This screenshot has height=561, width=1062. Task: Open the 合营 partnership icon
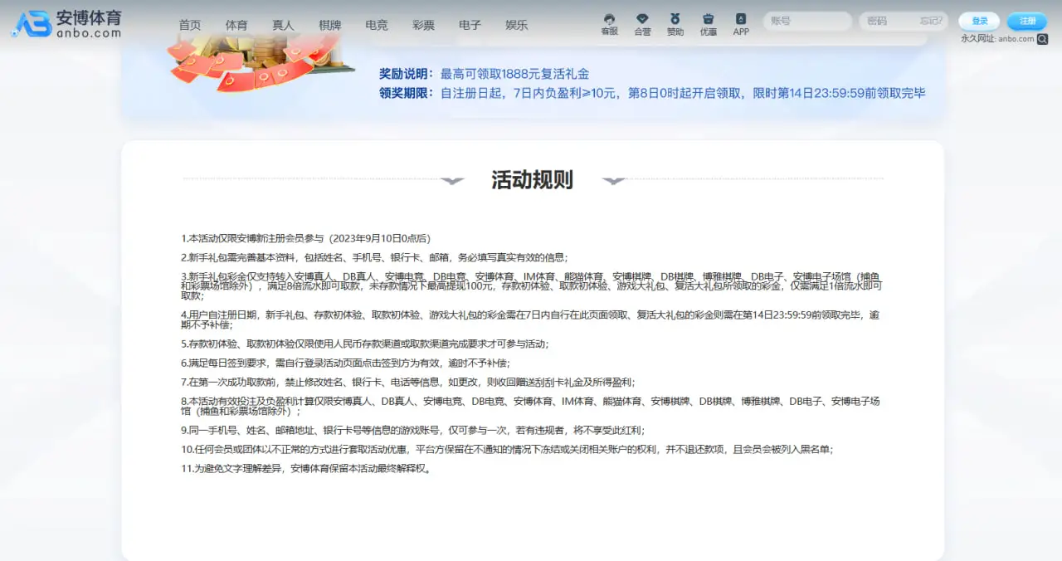(x=642, y=22)
